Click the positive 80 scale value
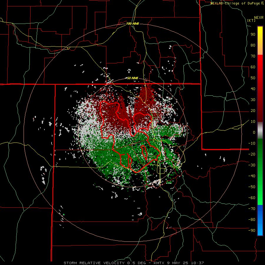Image resolution: width=265 pixels, height=265 pixels. tap(253, 45)
